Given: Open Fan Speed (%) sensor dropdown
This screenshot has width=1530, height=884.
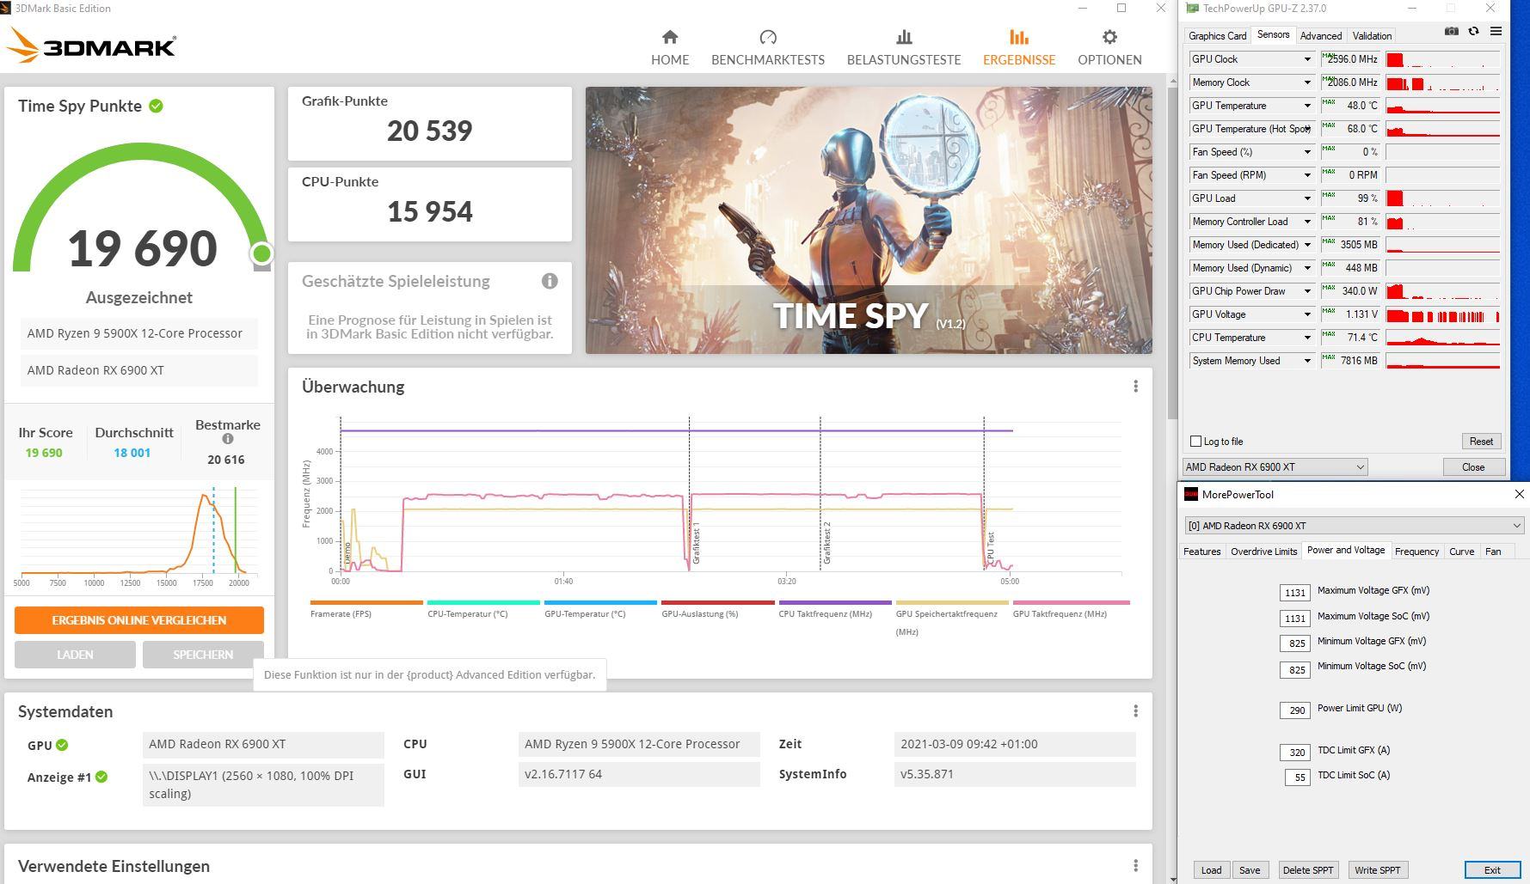Looking at the screenshot, I should 1307,152.
